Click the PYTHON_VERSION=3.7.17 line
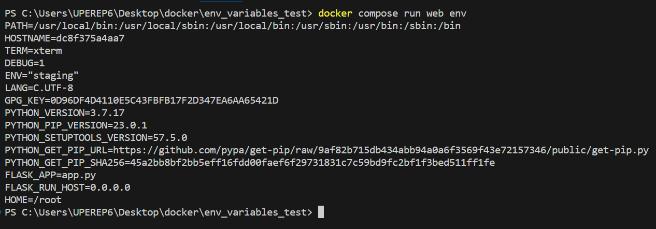This screenshot has height=229, width=656. (x=65, y=112)
